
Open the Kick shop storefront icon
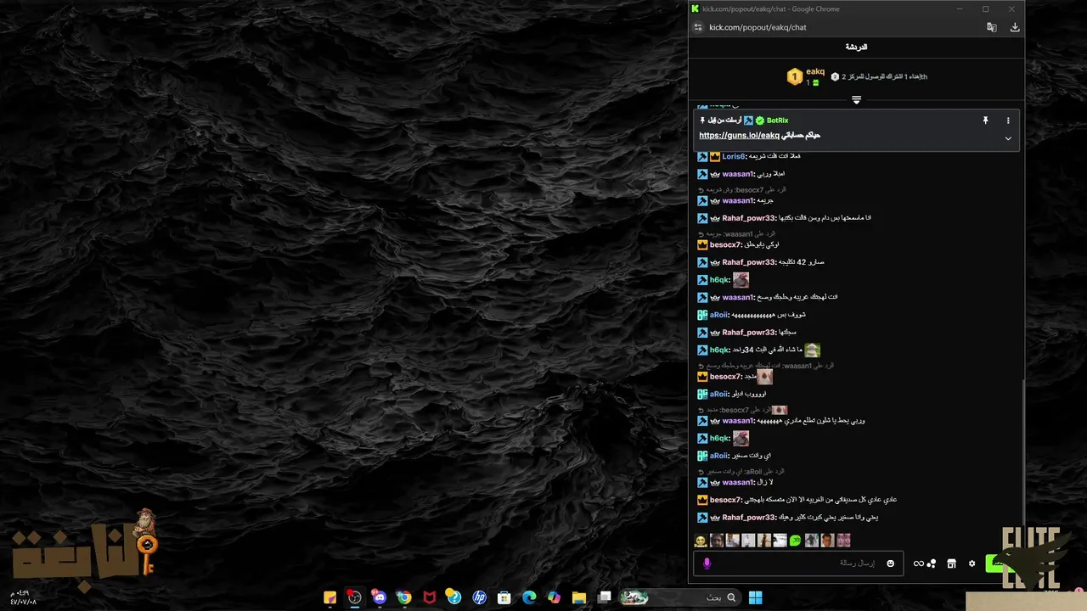952,563
